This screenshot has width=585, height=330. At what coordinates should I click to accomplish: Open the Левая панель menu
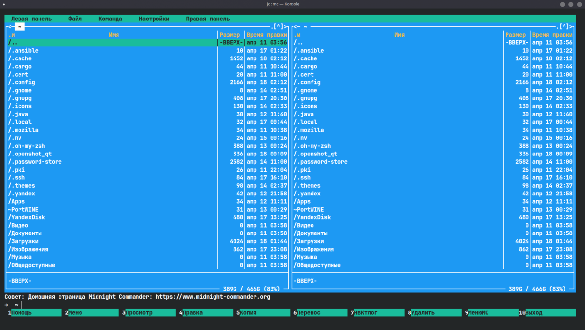31,19
